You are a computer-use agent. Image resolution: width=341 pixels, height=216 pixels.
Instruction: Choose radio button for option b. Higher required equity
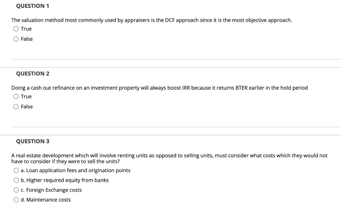pos(16,180)
